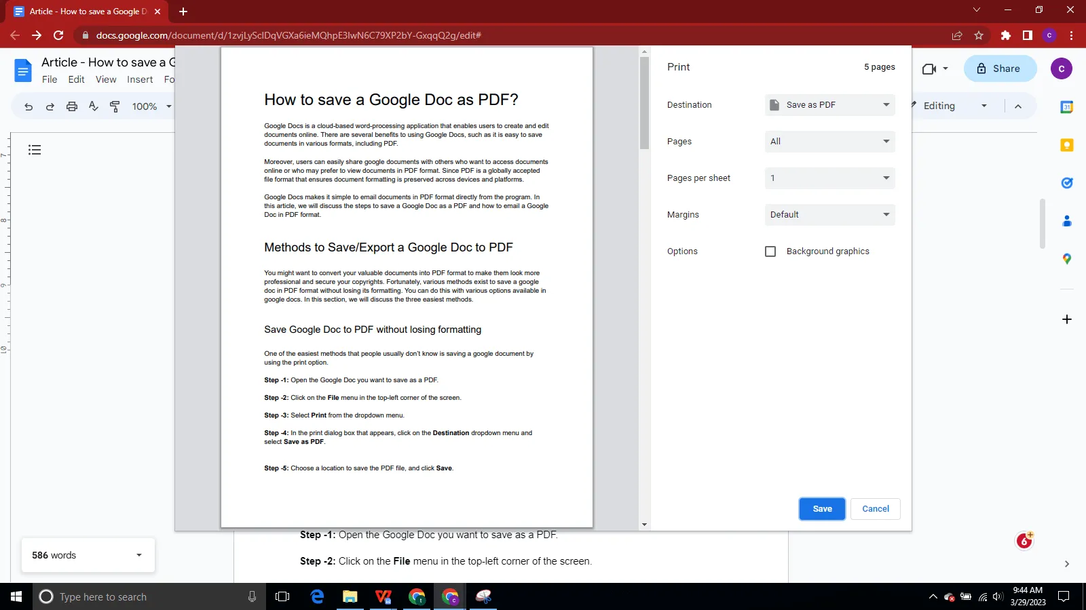Open Google Tasks from the side panel
The image size is (1086, 610).
point(1066,182)
